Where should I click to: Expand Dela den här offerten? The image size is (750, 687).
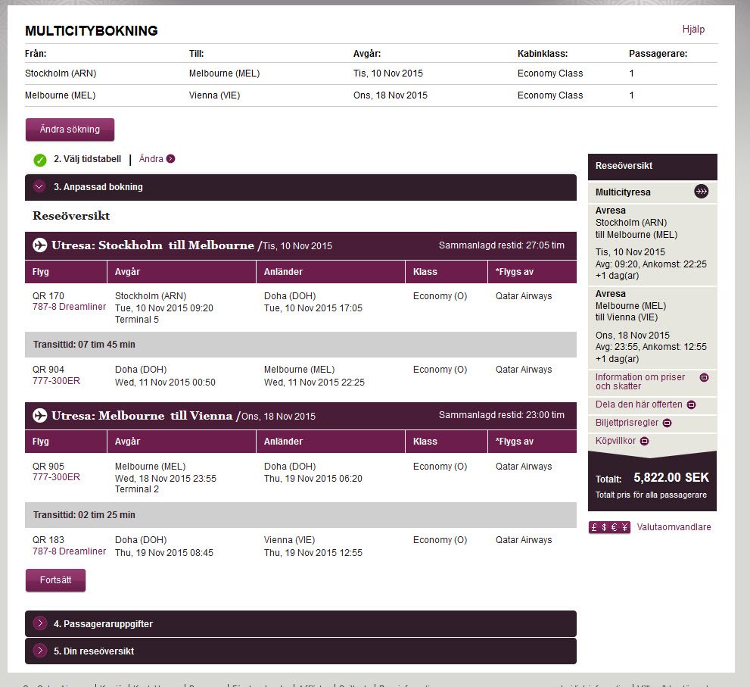(x=691, y=404)
